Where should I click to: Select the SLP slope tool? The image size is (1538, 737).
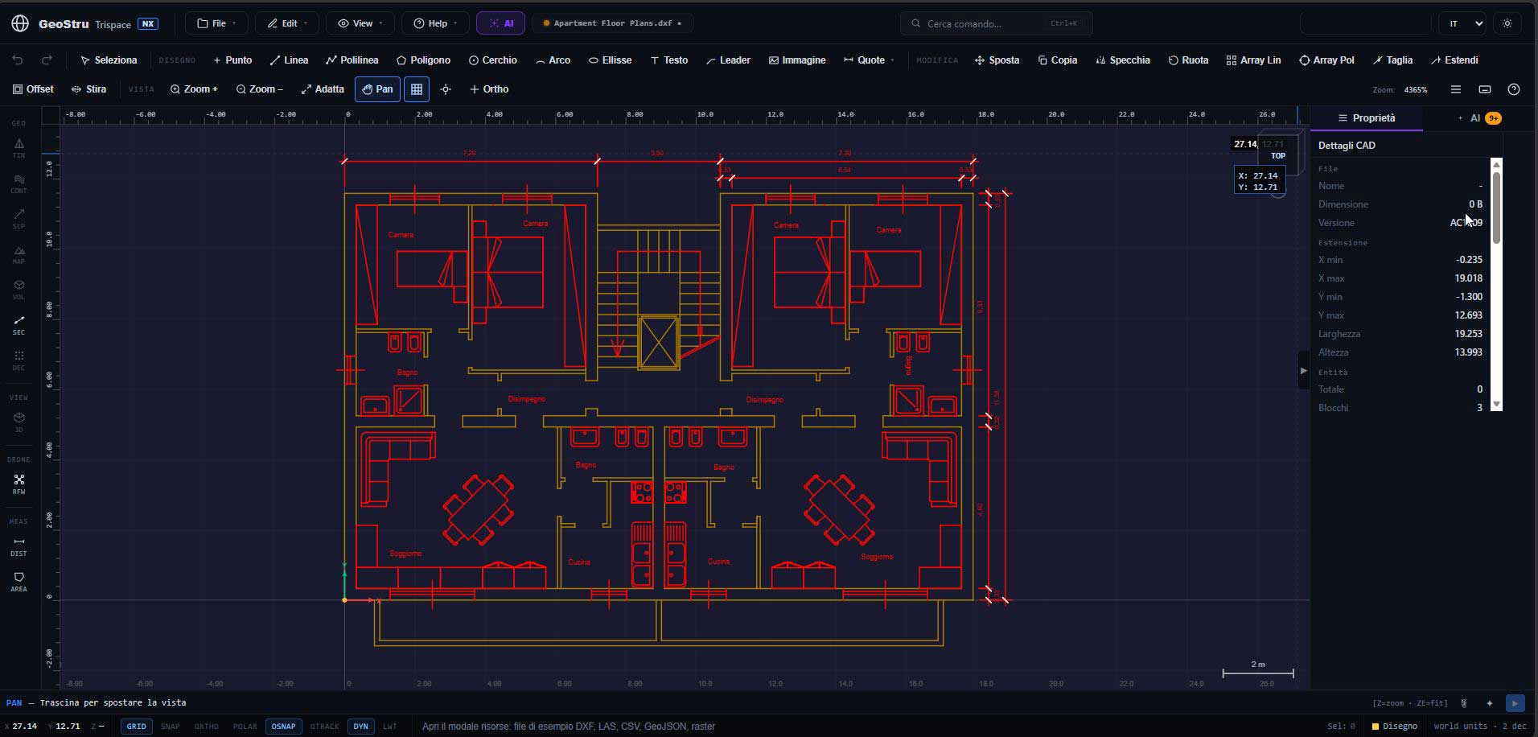coord(19,219)
